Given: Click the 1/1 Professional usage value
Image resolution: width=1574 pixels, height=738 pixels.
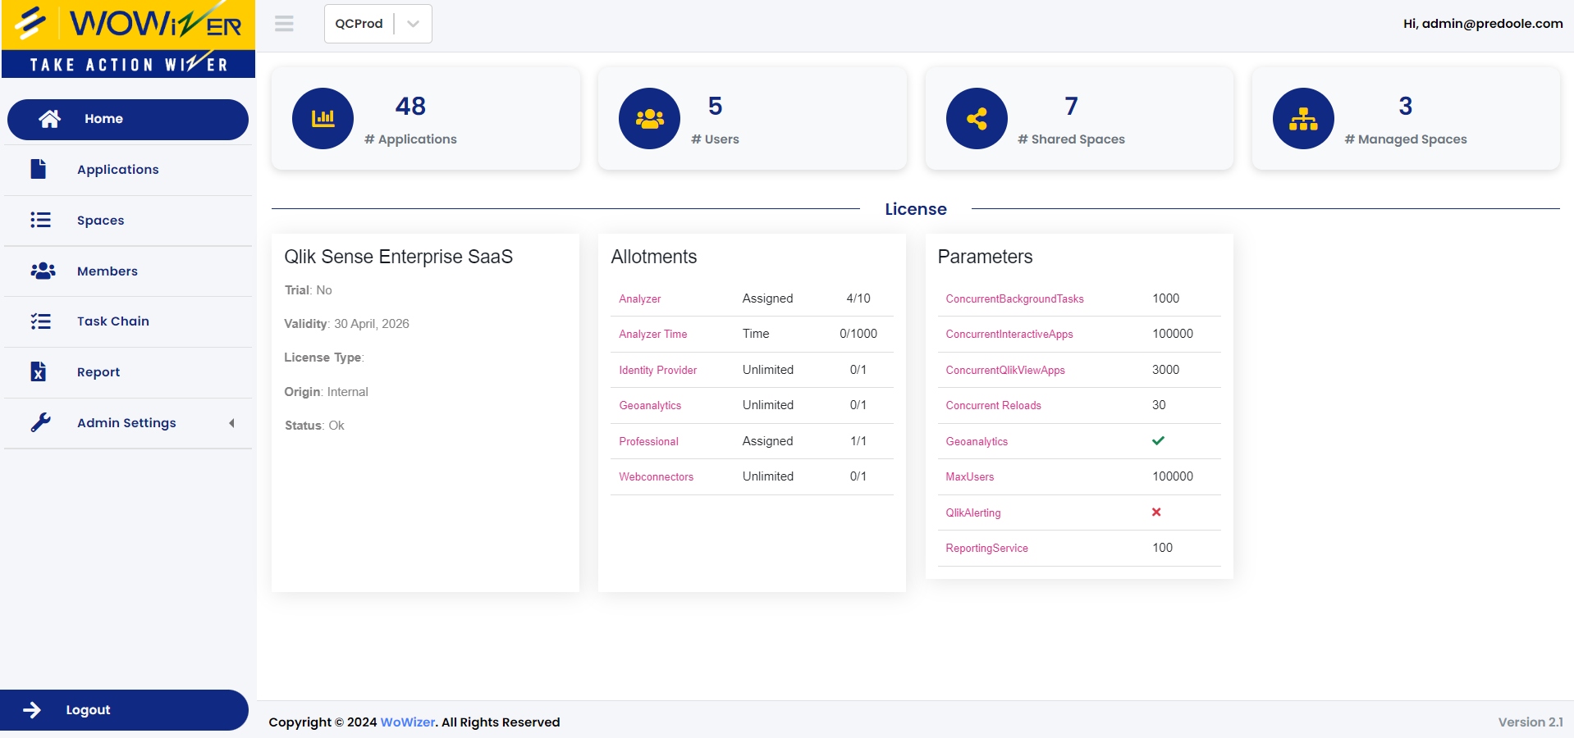Looking at the screenshot, I should 858,441.
